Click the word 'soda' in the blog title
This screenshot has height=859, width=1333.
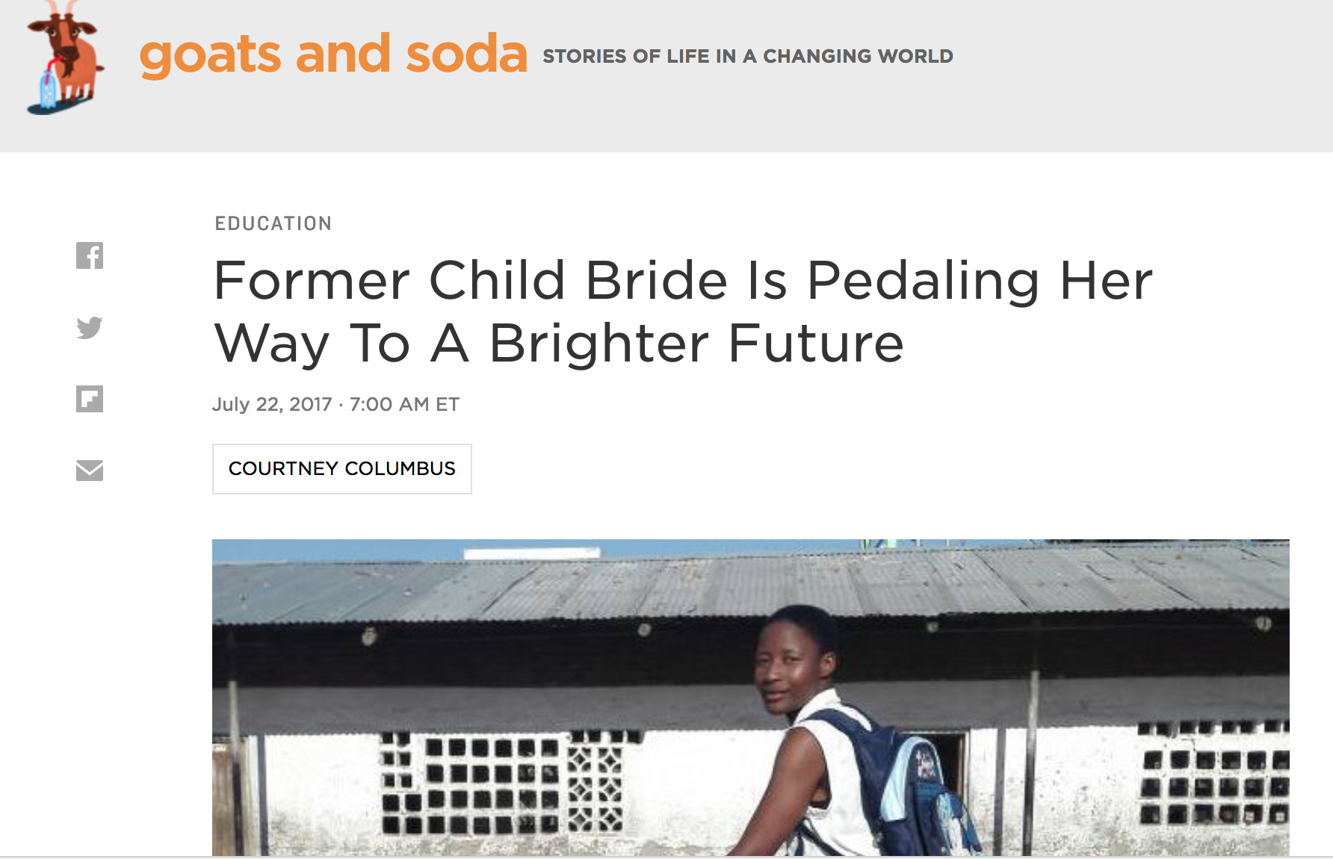(x=467, y=55)
